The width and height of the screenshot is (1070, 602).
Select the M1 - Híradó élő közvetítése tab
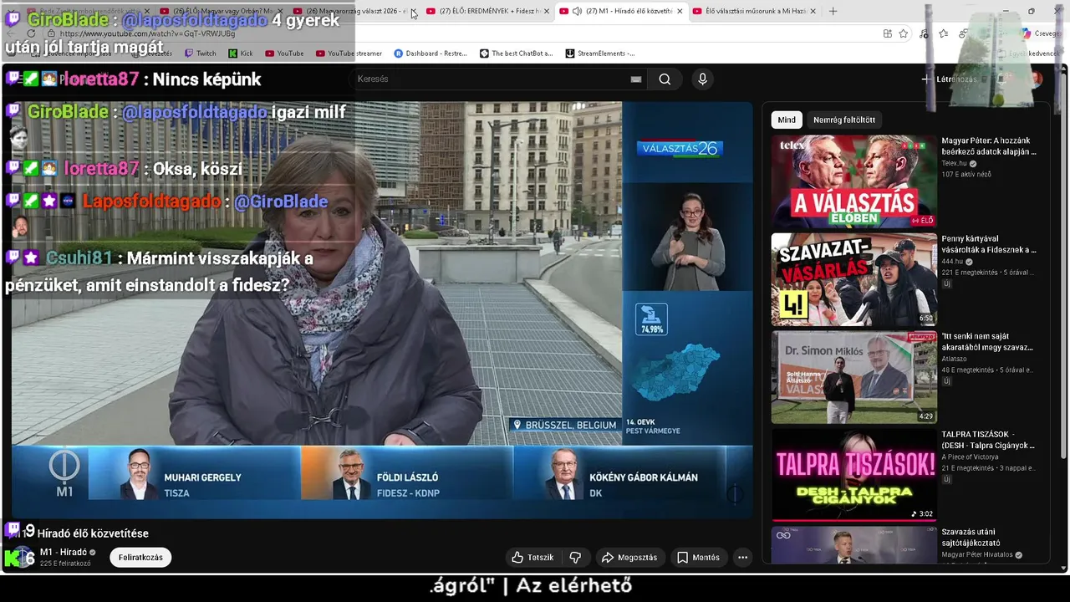point(621,11)
